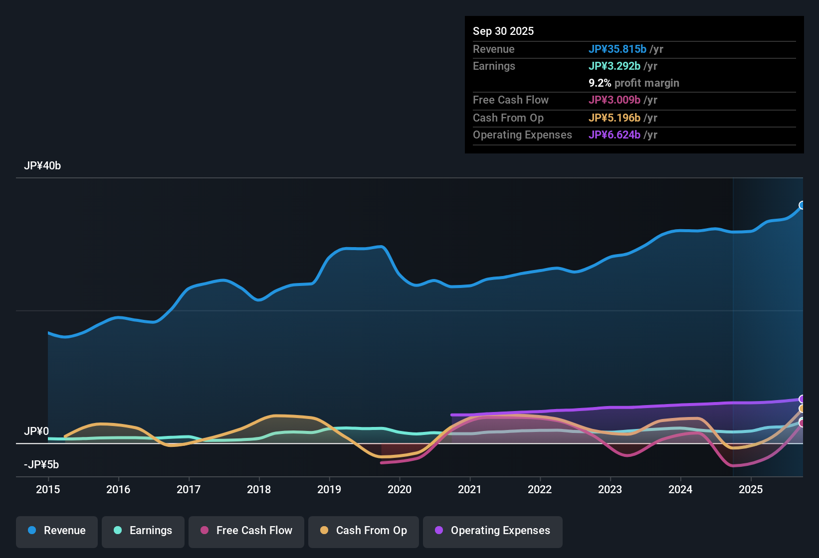Collapse the Cash From Op legend entry
819x558 pixels.
pyautogui.click(x=363, y=531)
